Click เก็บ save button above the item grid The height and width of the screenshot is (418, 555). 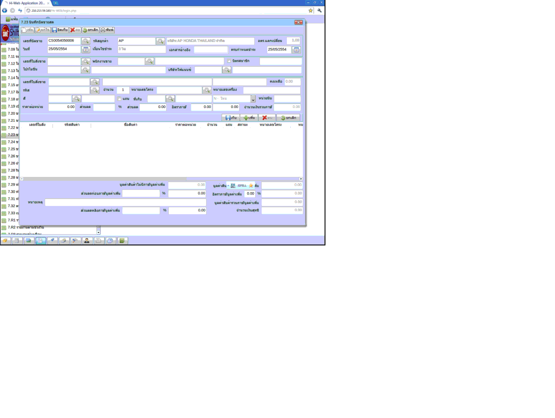(230, 118)
